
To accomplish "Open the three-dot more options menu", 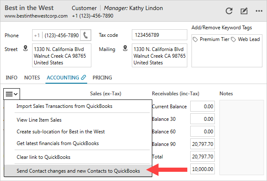I will (x=258, y=11).
